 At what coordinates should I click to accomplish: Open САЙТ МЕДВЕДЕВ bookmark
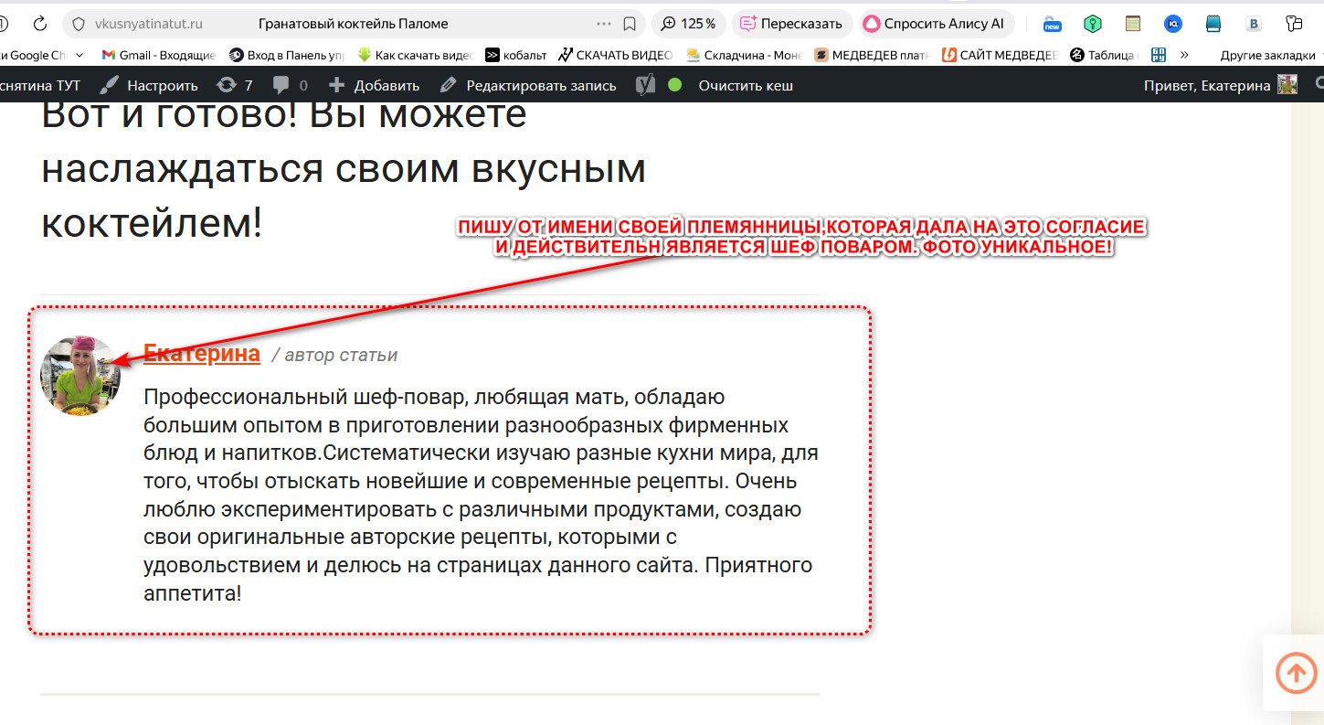1000,55
